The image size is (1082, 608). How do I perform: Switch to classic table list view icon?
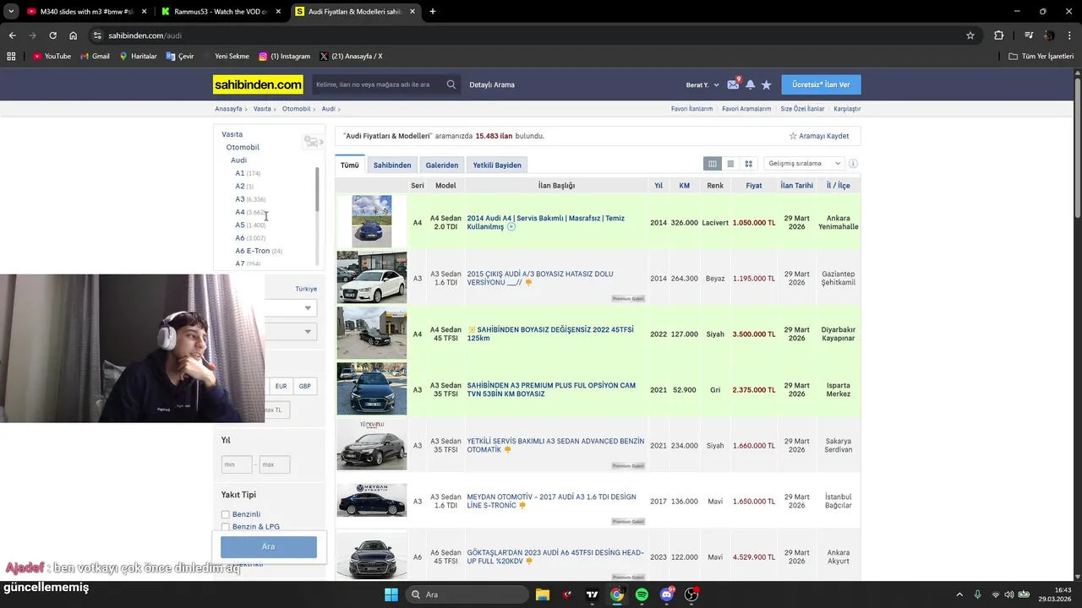coord(713,164)
